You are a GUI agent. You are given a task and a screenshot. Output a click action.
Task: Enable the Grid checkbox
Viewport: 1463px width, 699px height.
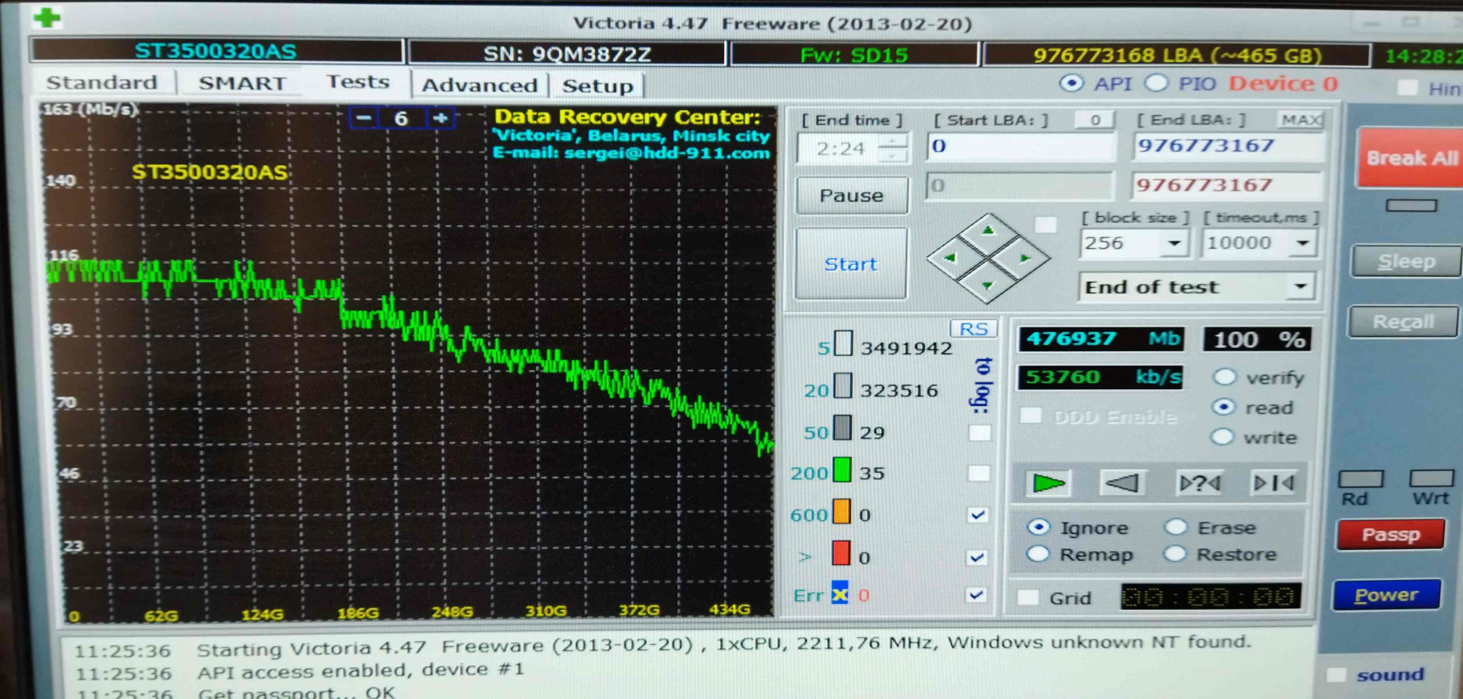1027,597
